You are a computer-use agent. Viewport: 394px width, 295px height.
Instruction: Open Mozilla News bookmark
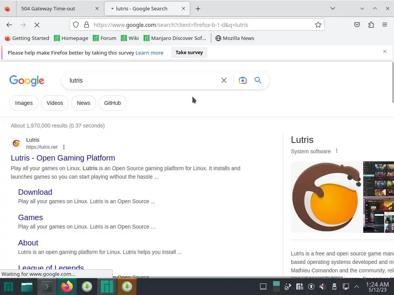(x=235, y=38)
